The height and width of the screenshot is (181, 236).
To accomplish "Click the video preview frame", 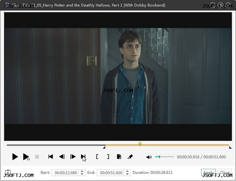I will (118, 76).
